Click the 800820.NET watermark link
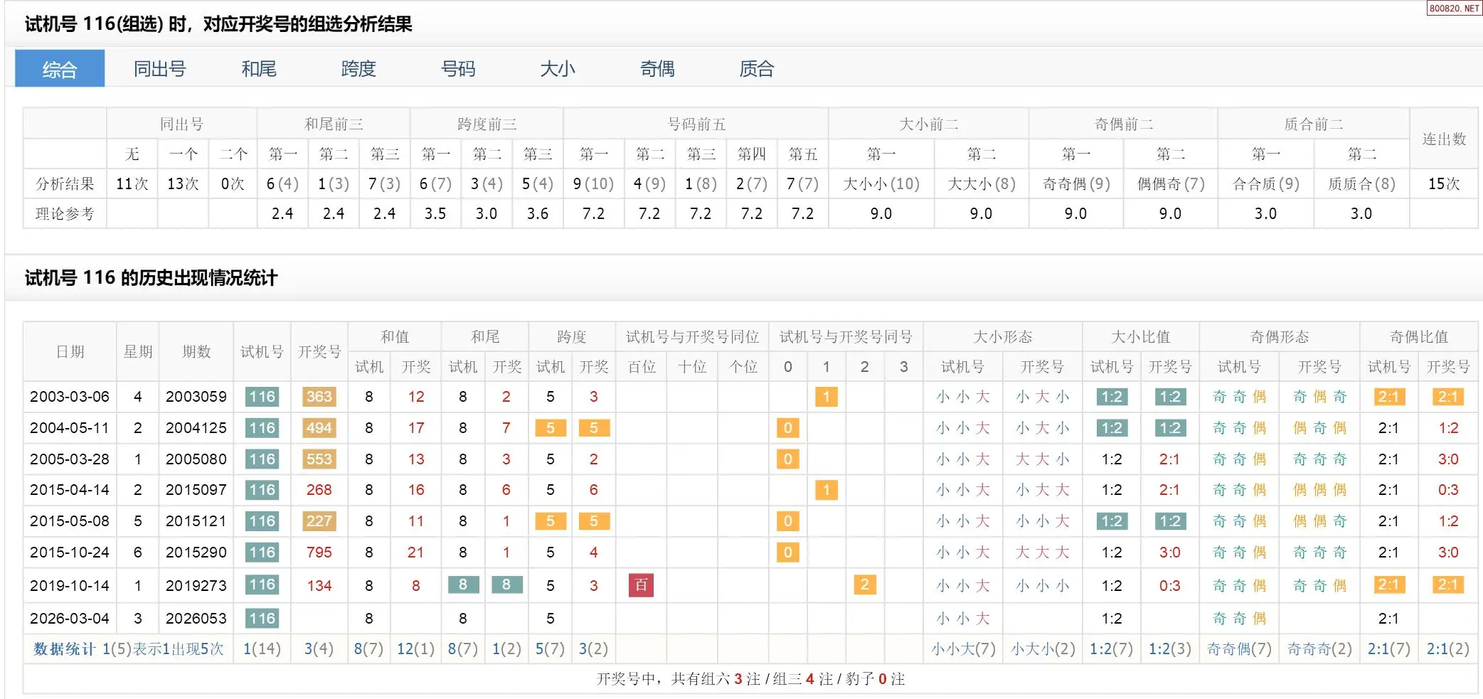The height and width of the screenshot is (699, 1483). click(1454, 9)
